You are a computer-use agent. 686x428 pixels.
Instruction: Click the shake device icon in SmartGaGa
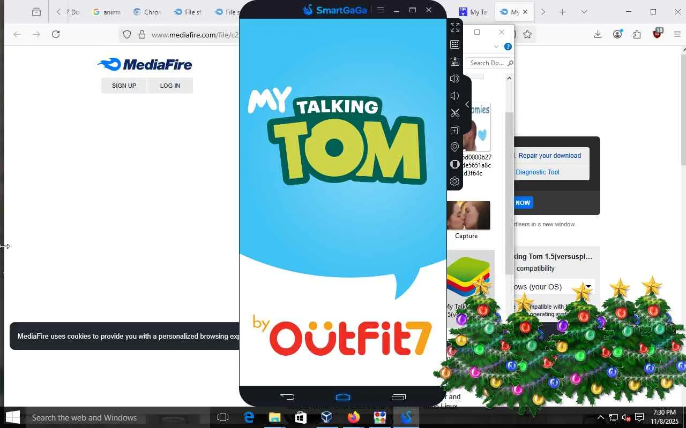coord(455,164)
